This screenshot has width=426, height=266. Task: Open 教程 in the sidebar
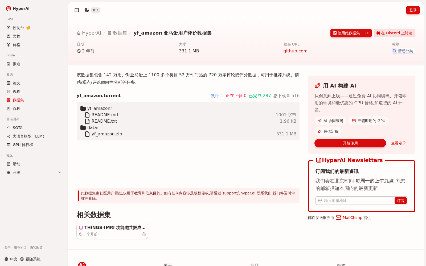pyautogui.click(x=34, y=92)
